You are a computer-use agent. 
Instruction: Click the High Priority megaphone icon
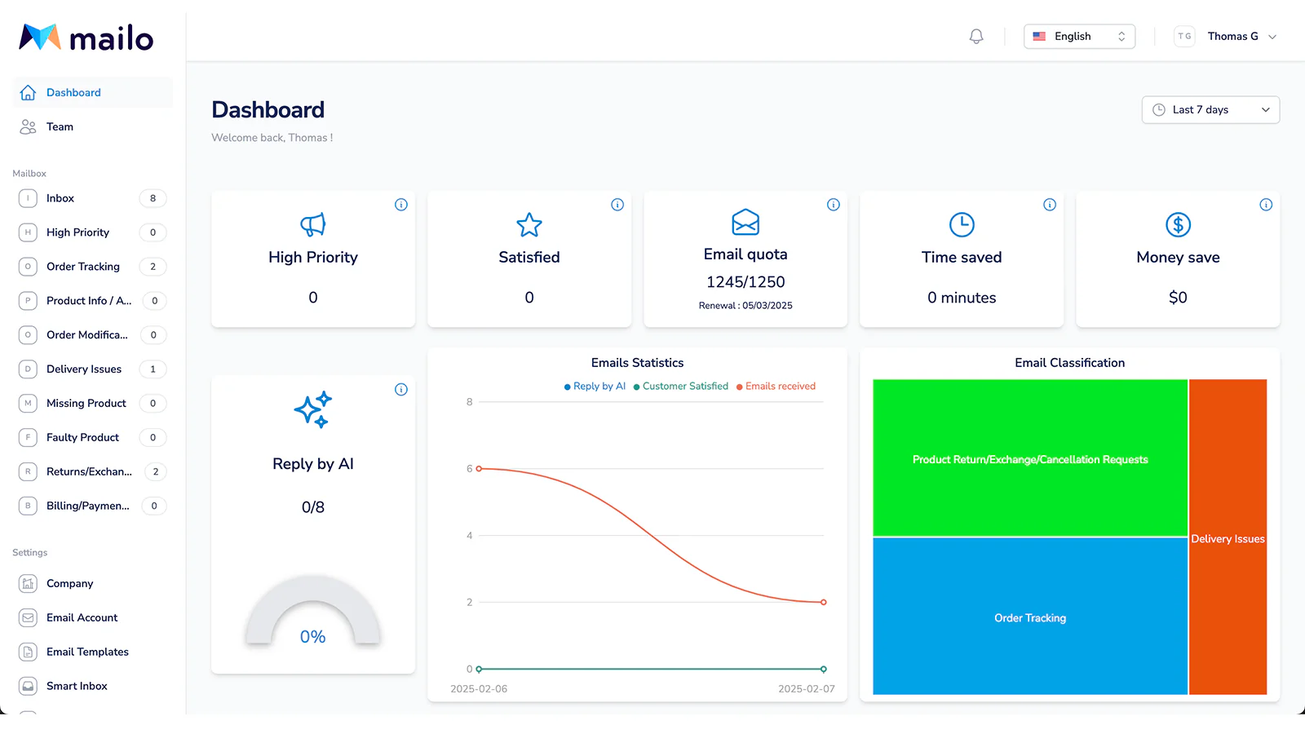pyautogui.click(x=313, y=224)
